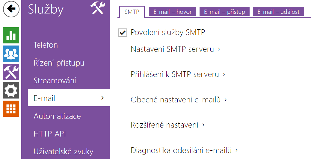Click the back arrow icon

(11, 9)
